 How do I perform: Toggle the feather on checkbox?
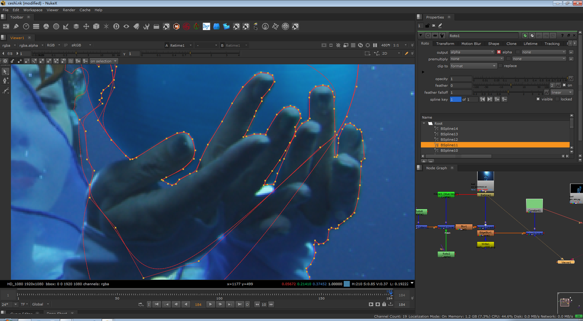pyautogui.click(x=564, y=86)
